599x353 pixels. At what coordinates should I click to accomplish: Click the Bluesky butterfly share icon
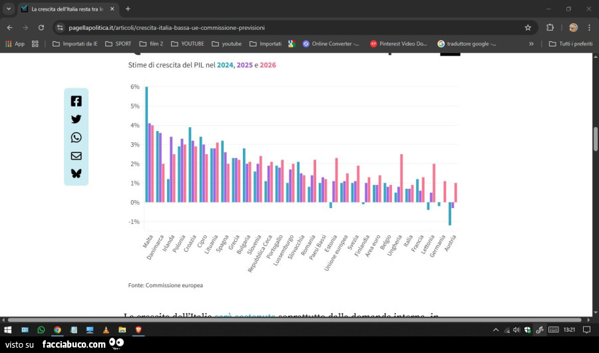tap(76, 174)
